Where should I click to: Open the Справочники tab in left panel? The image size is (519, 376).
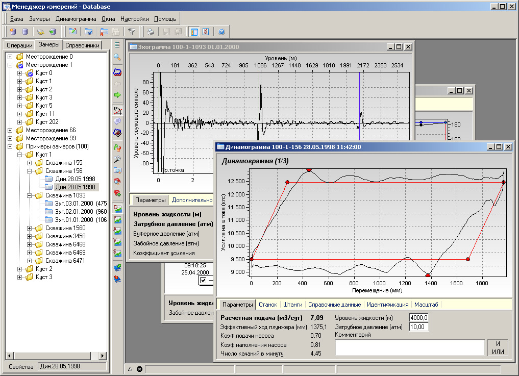click(83, 45)
